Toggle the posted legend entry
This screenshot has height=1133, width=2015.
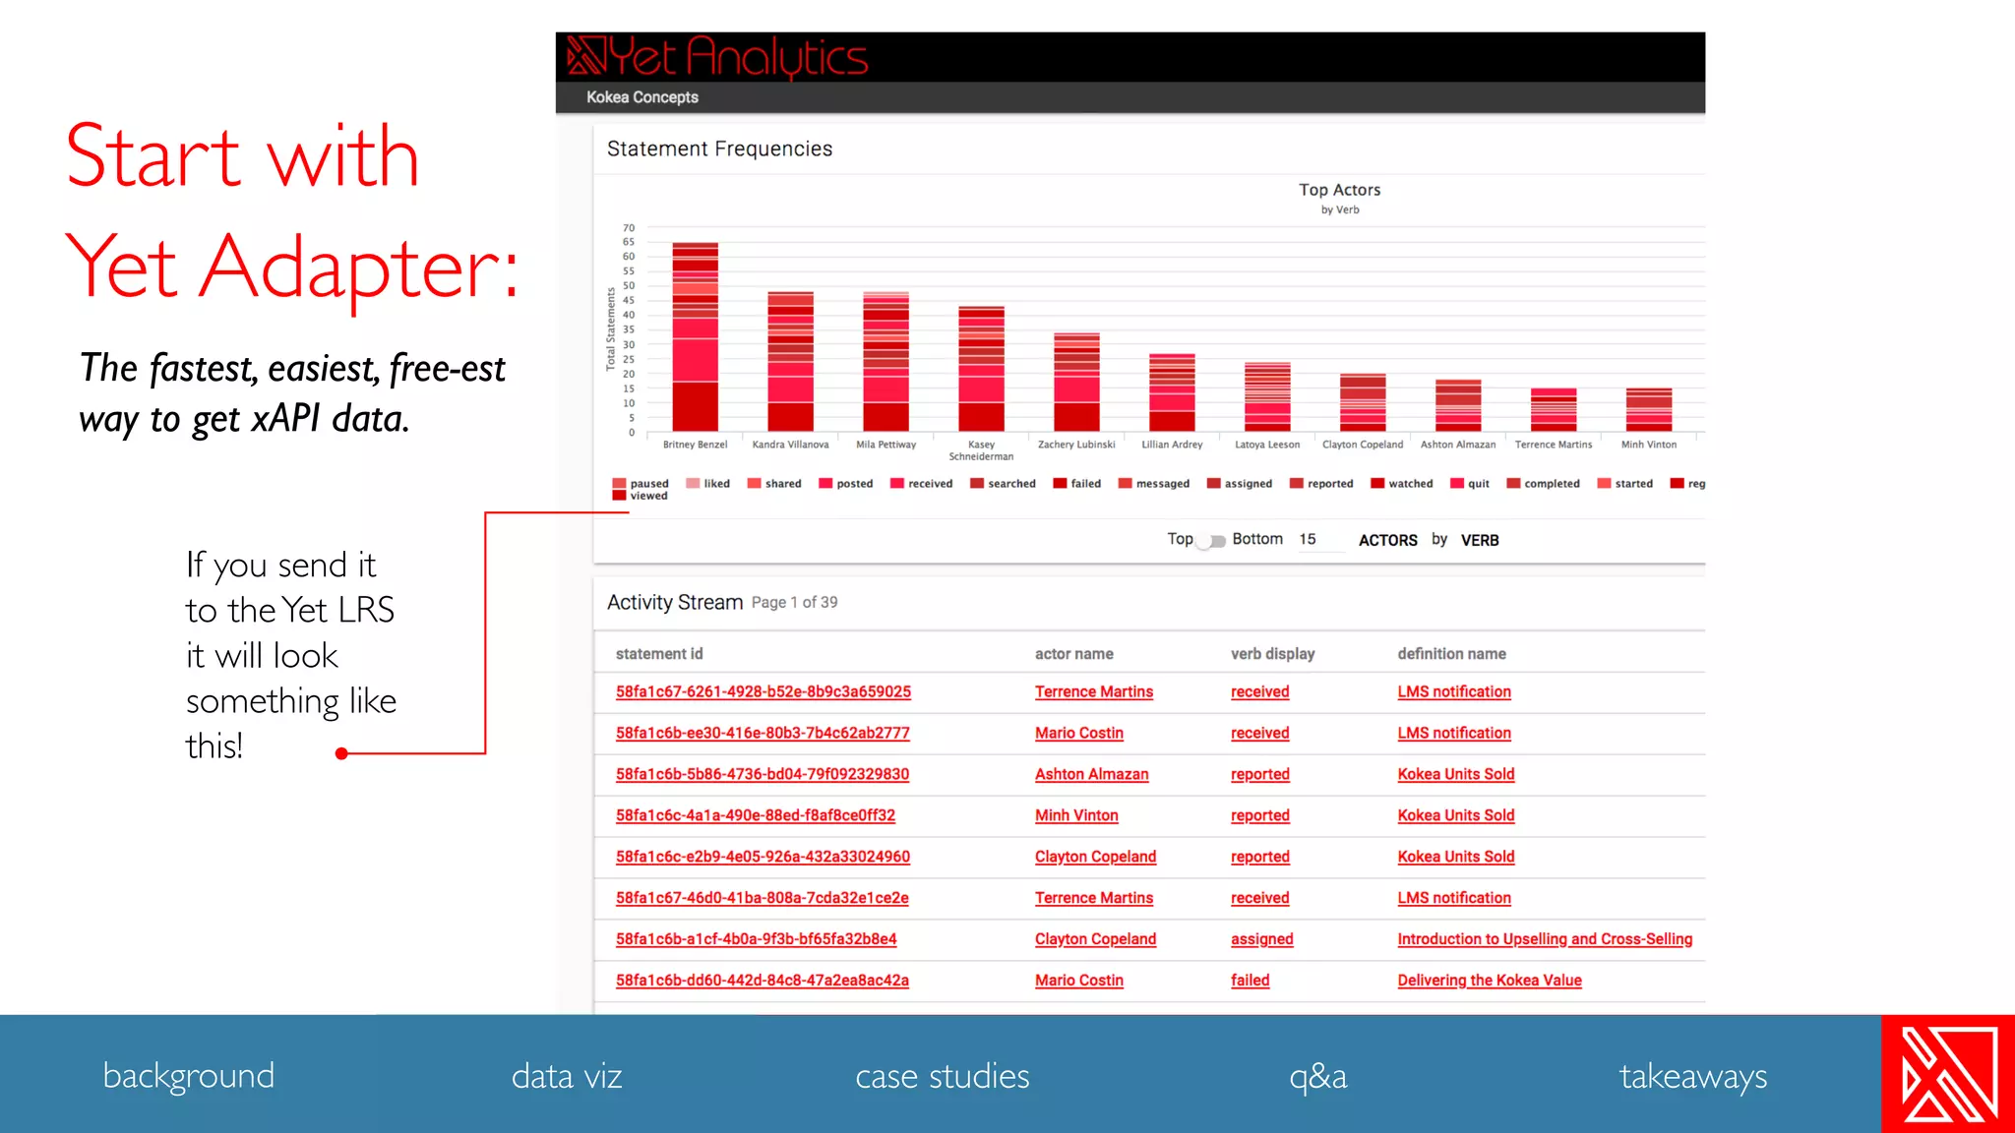846,483
